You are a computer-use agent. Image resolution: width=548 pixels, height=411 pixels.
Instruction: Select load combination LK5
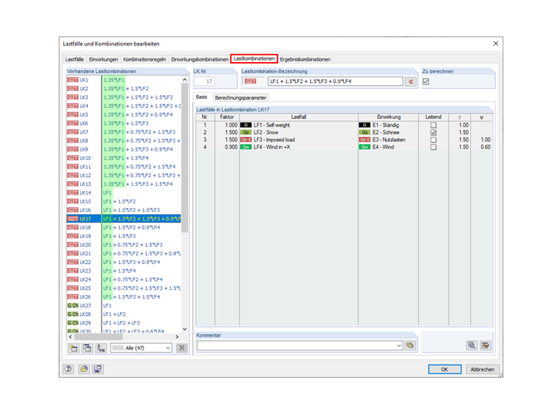124,115
